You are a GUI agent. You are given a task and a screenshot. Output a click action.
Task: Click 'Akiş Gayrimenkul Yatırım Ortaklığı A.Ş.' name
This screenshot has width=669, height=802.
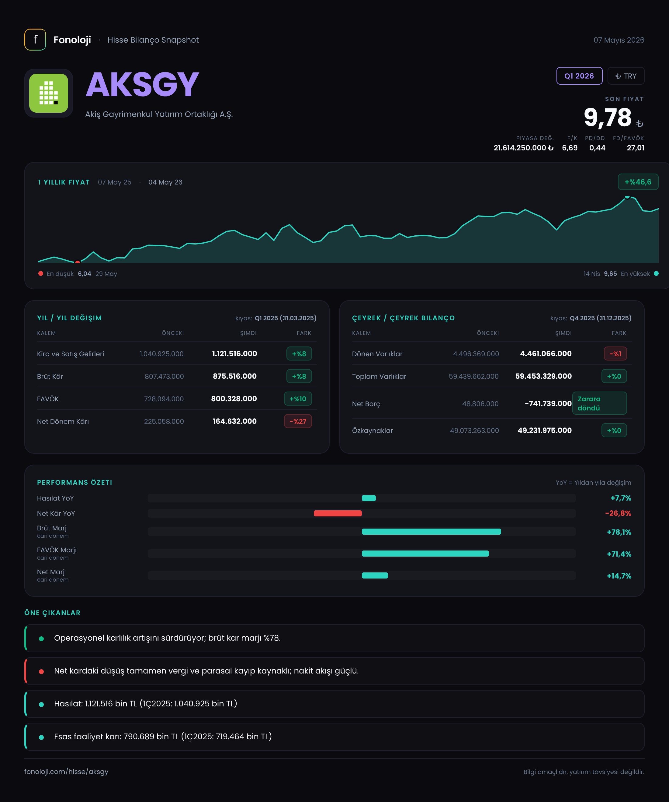tap(159, 114)
